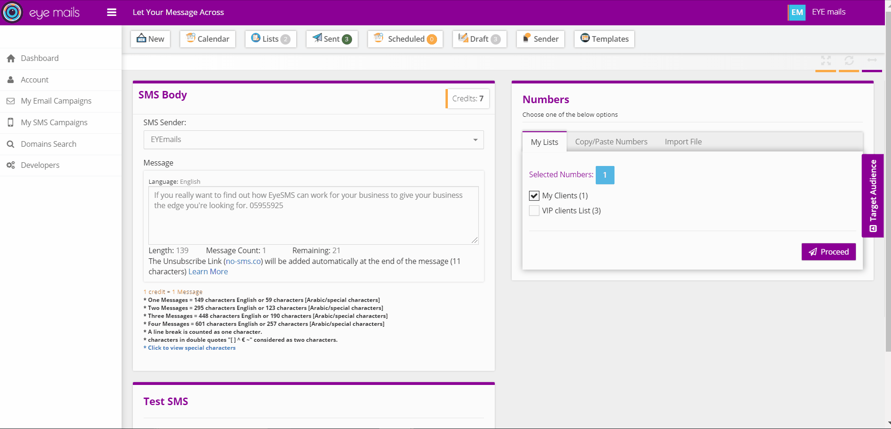Click the hamburger menu icon
891x429 pixels.
click(112, 12)
